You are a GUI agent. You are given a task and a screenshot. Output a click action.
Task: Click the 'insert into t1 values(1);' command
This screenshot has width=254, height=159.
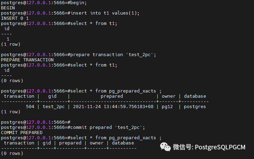pos(105,13)
